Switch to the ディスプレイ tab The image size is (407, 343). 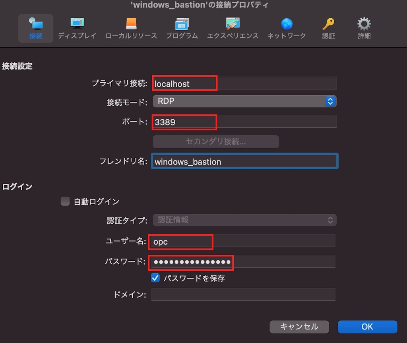pyautogui.click(x=77, y=28)
